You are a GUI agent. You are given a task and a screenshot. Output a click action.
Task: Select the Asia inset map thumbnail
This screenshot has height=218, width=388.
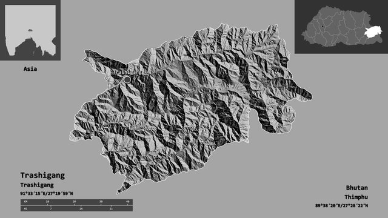coord(30,30)
